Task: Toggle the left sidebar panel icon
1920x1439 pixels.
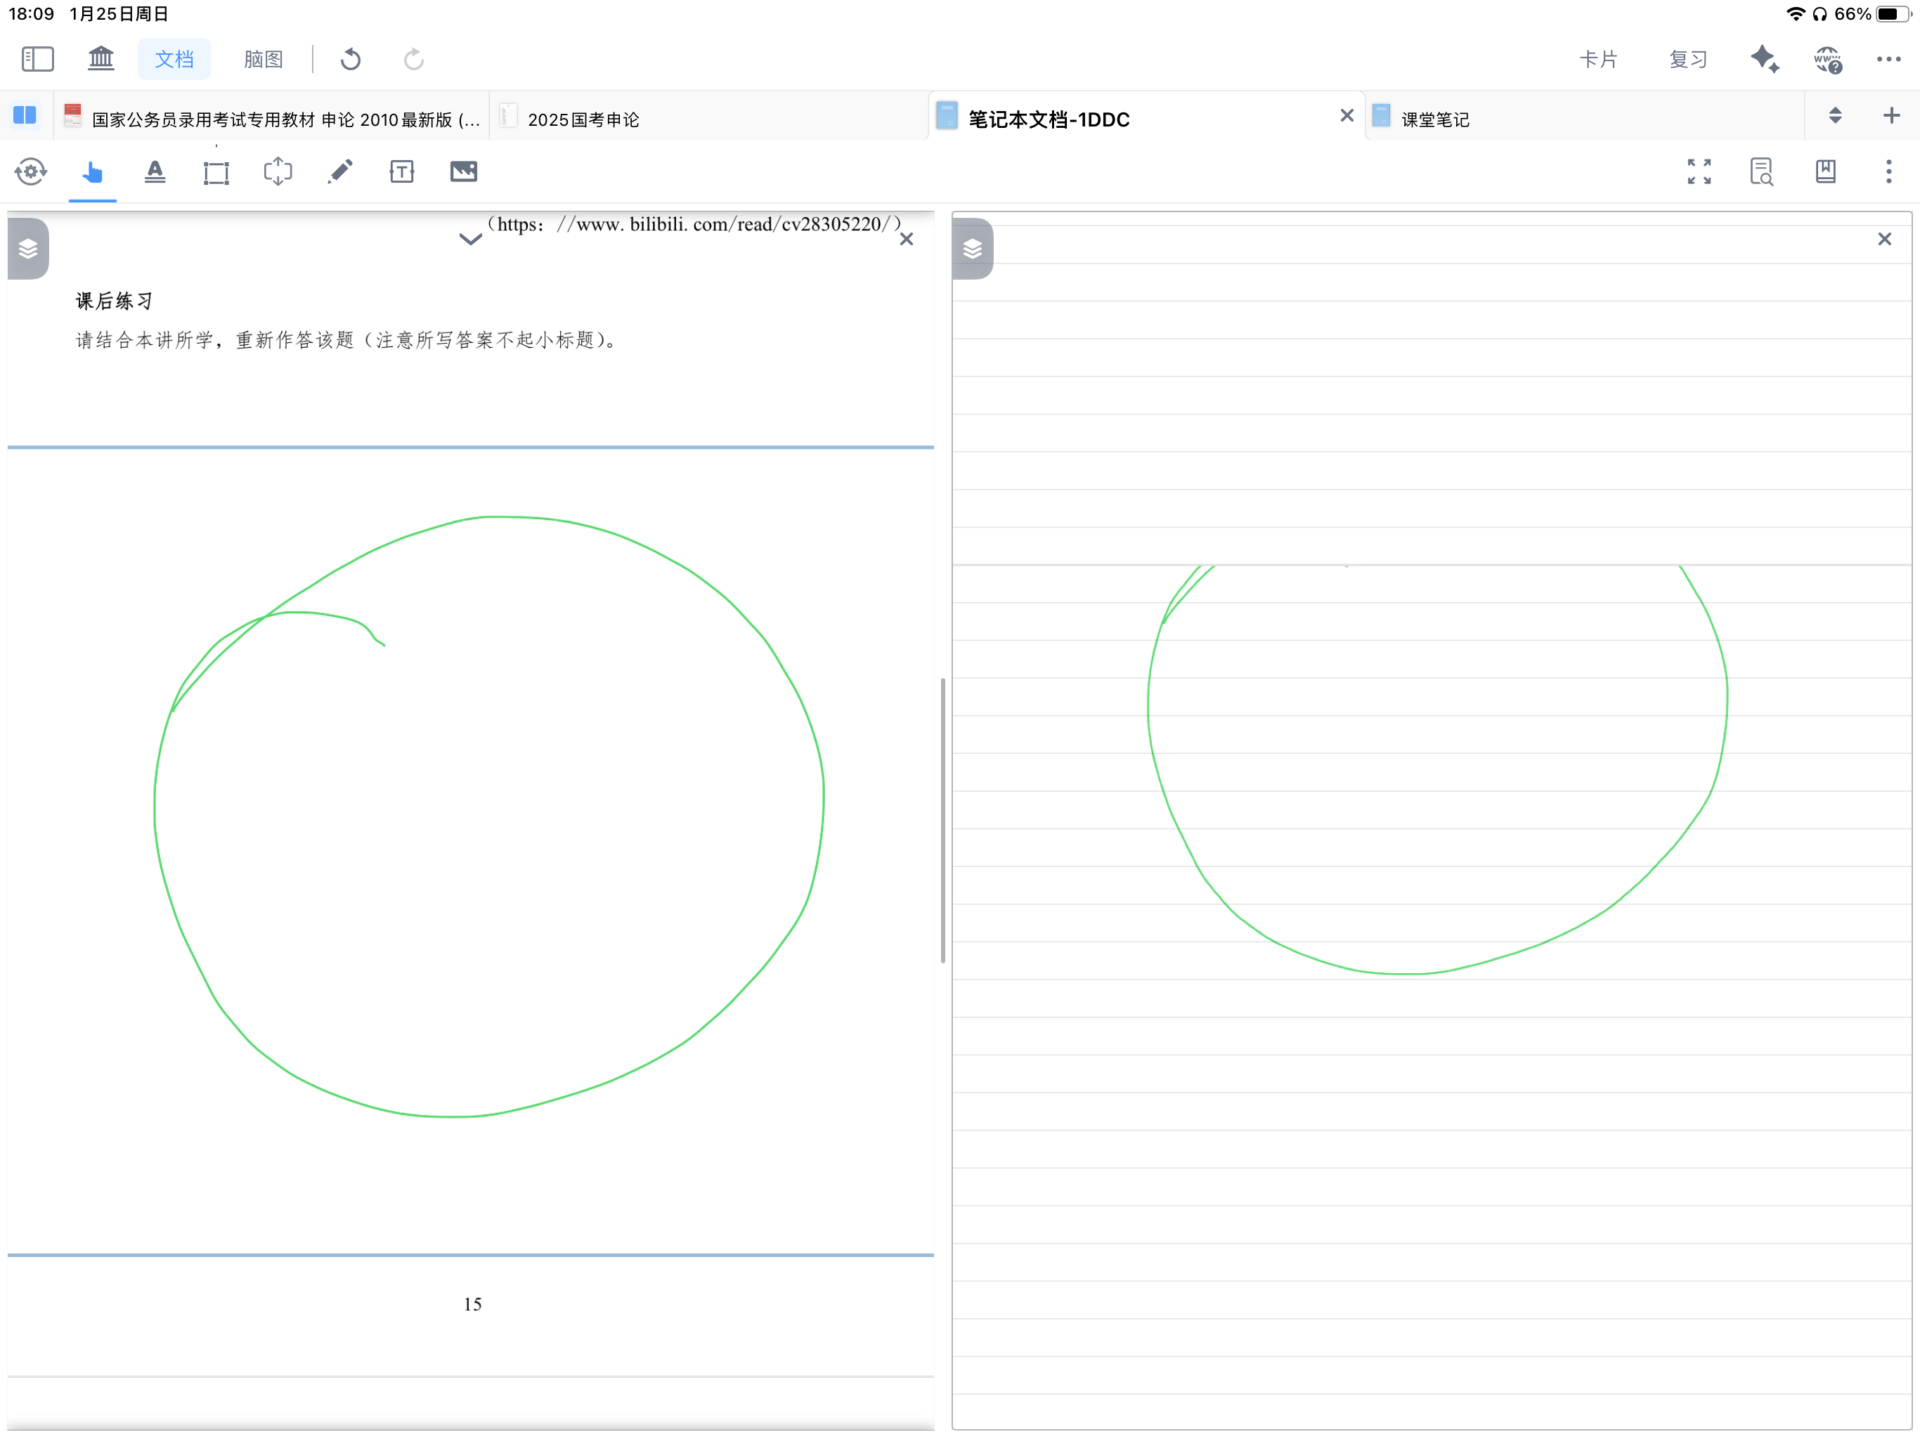Action: pyautogui.click(x=37, y=59)
